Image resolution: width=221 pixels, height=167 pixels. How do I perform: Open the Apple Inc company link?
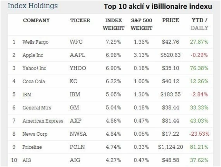point(33,55)
